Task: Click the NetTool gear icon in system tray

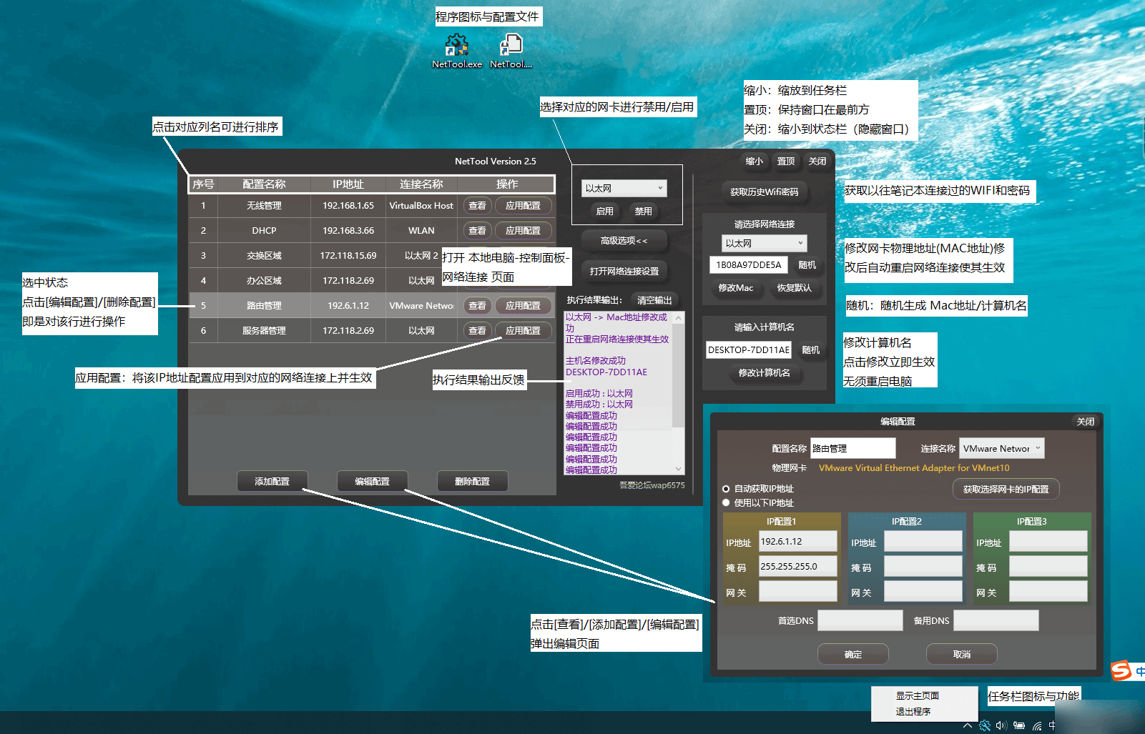Action: coord(985,725)
